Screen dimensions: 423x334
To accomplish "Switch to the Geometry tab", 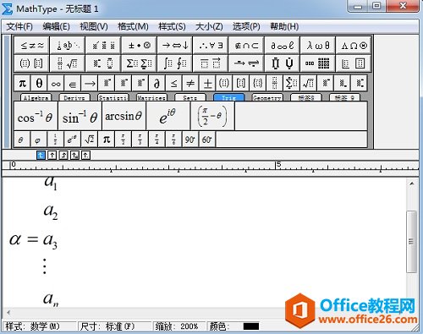I will pos(267,97).
